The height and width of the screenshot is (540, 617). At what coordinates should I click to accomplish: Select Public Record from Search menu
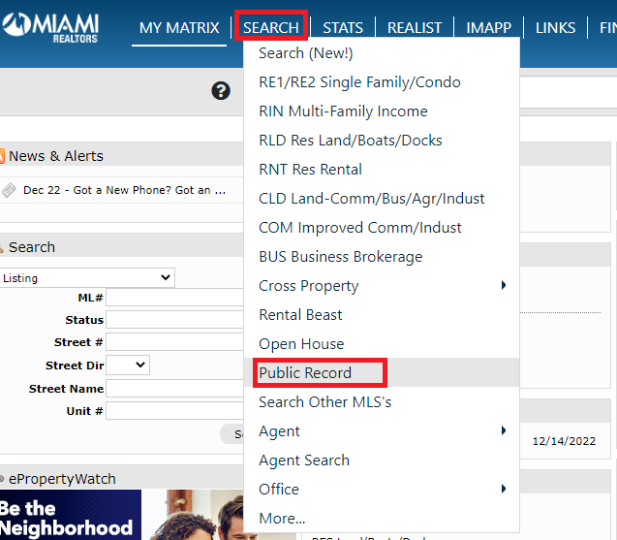[306, 373]
